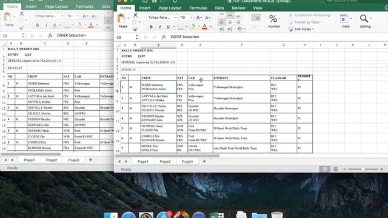388x218 pixels.
Task: Click formula bar text in front window
Action: click(185, 37)
